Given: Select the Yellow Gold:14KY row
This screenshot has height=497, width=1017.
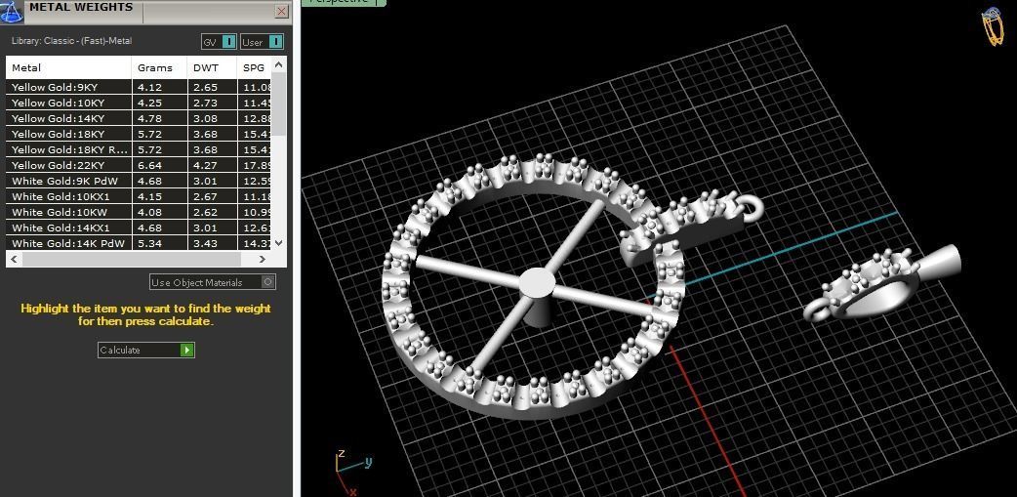Looking at the screenshot, I should (139, 118).
